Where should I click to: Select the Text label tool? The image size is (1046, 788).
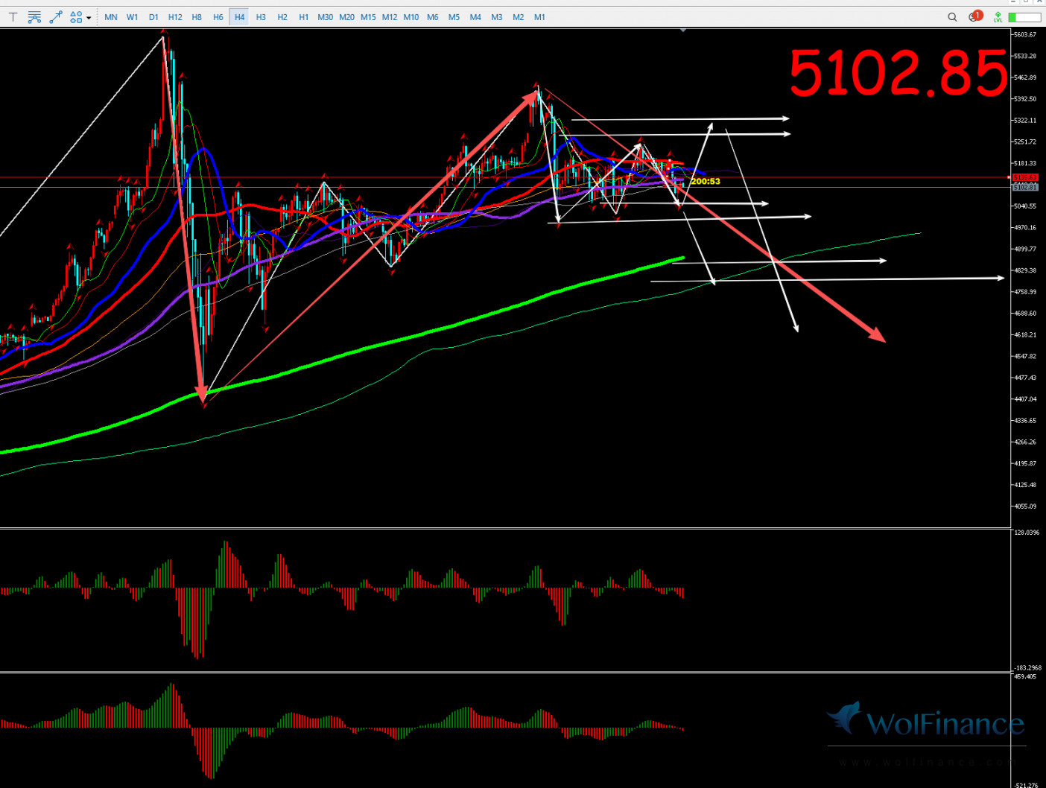click(13, 17)
